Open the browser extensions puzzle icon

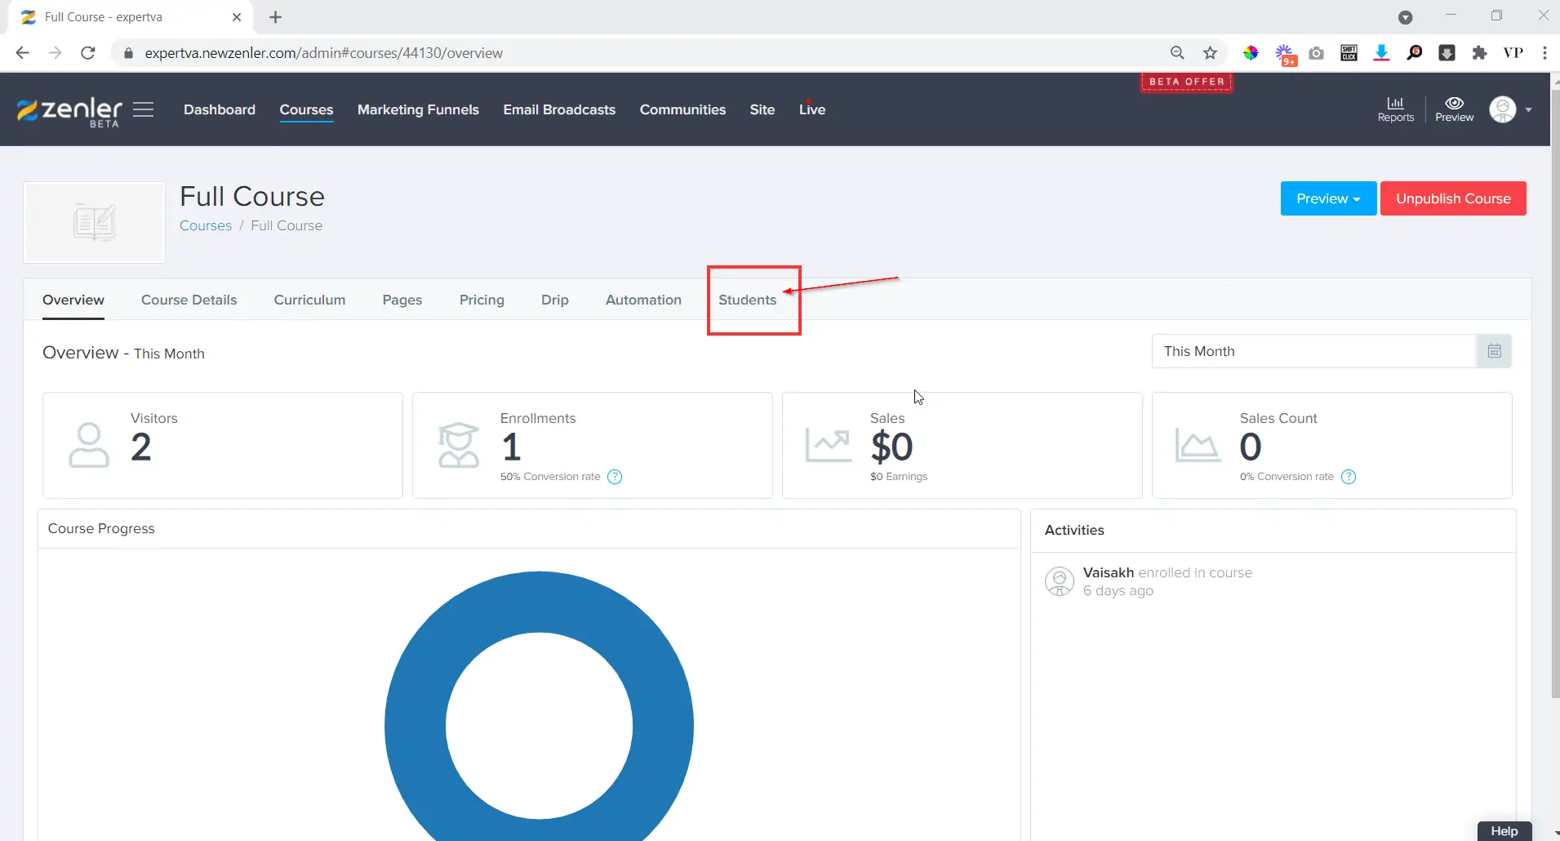[1479, 53]
